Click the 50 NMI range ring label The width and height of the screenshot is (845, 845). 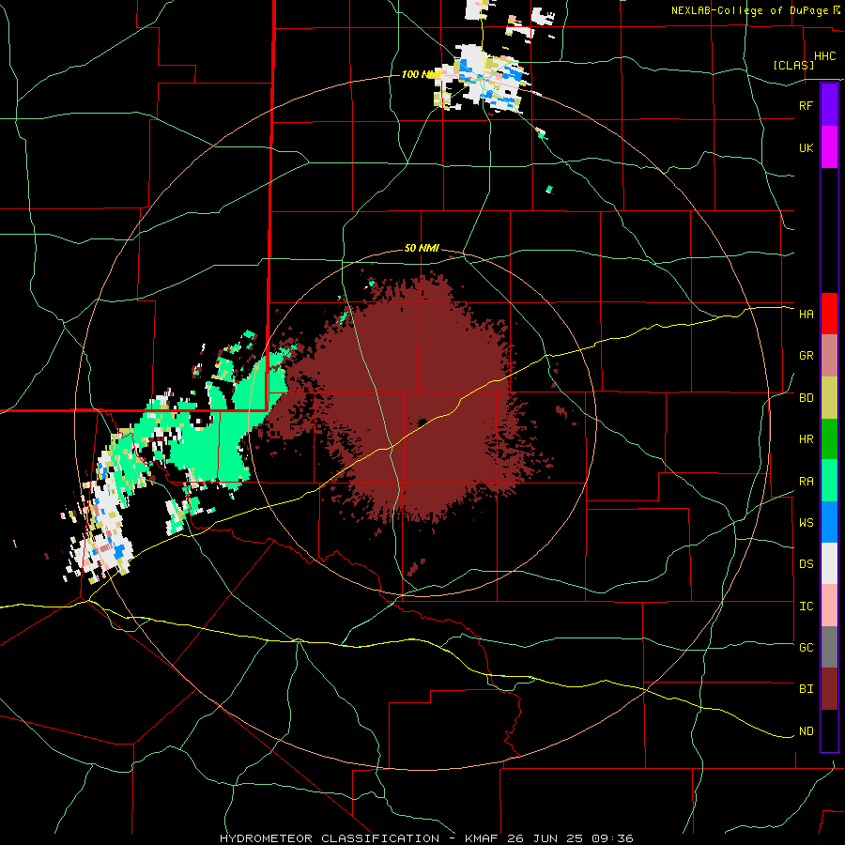coord(422,248)
